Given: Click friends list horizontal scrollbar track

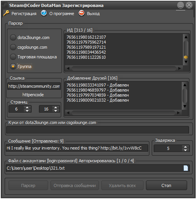Looking at the screenshot, I should point(123,113).
